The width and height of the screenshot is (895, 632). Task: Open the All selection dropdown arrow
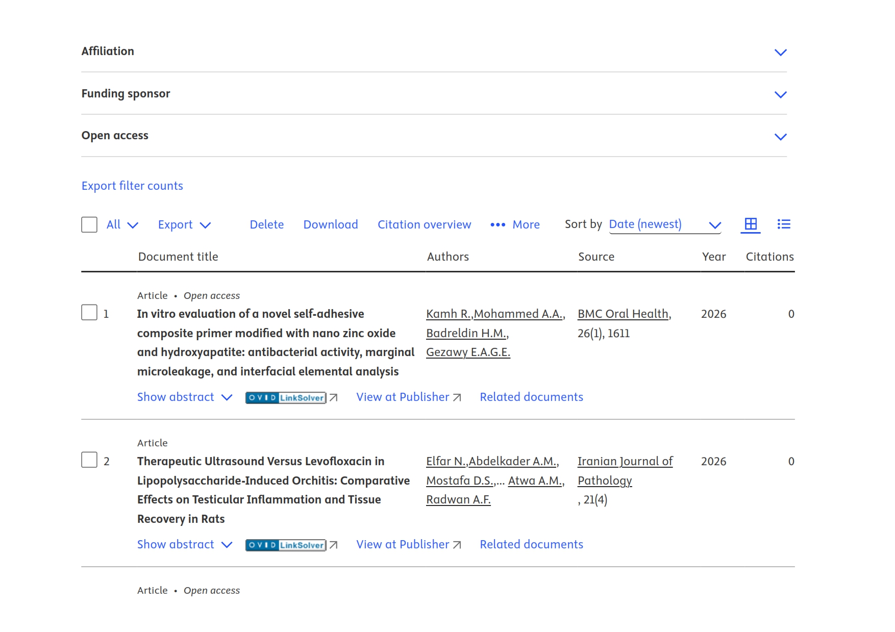coord(133,225)
